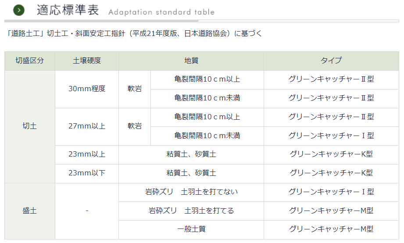Select the 切土 row category cell
The width and height of the screenshot is (404, 243).
pyautogui.click(x=30, y=126)
